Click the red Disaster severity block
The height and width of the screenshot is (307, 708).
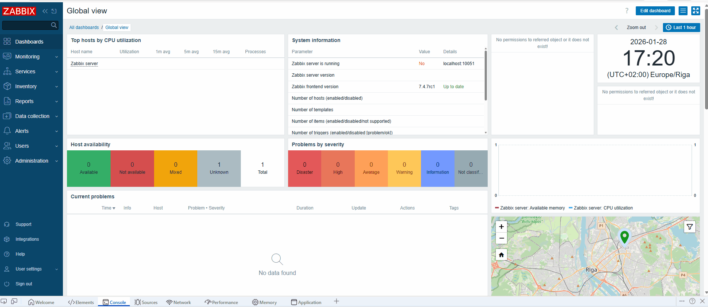pos(304,168)
